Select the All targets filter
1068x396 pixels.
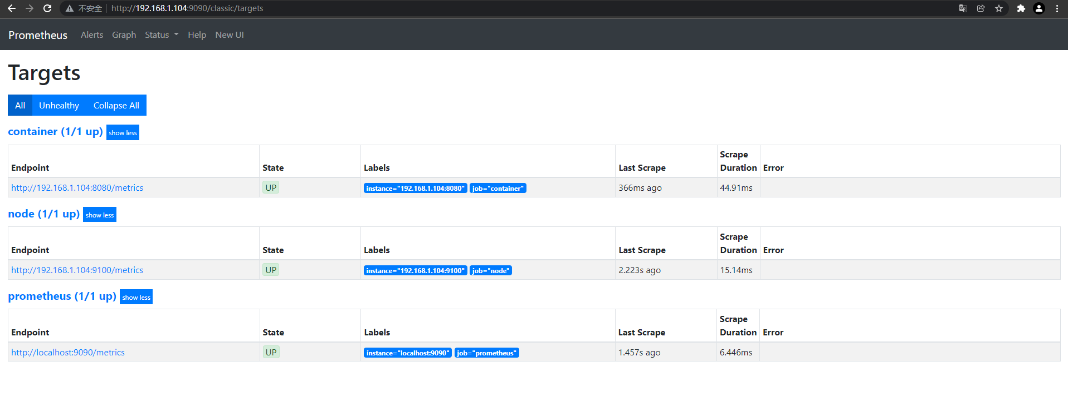[x=20, y=105]
